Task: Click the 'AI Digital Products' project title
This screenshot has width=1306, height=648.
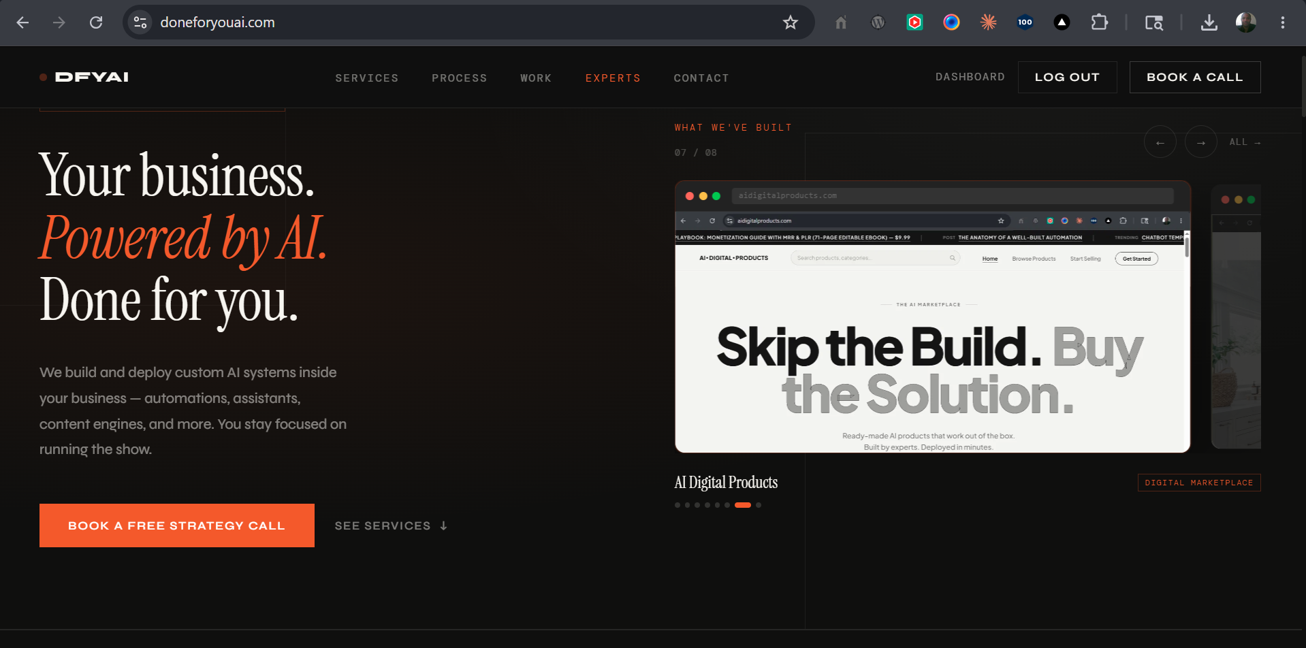Action: (726, 483)
